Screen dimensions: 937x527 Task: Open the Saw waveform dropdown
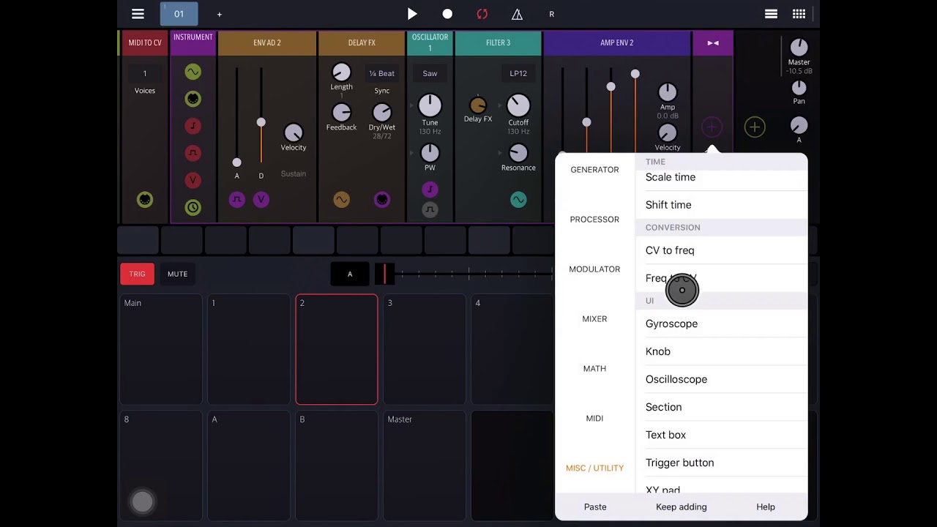[430, 73]
